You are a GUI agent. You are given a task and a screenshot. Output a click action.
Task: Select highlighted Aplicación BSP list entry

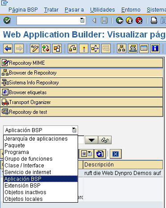41,179
